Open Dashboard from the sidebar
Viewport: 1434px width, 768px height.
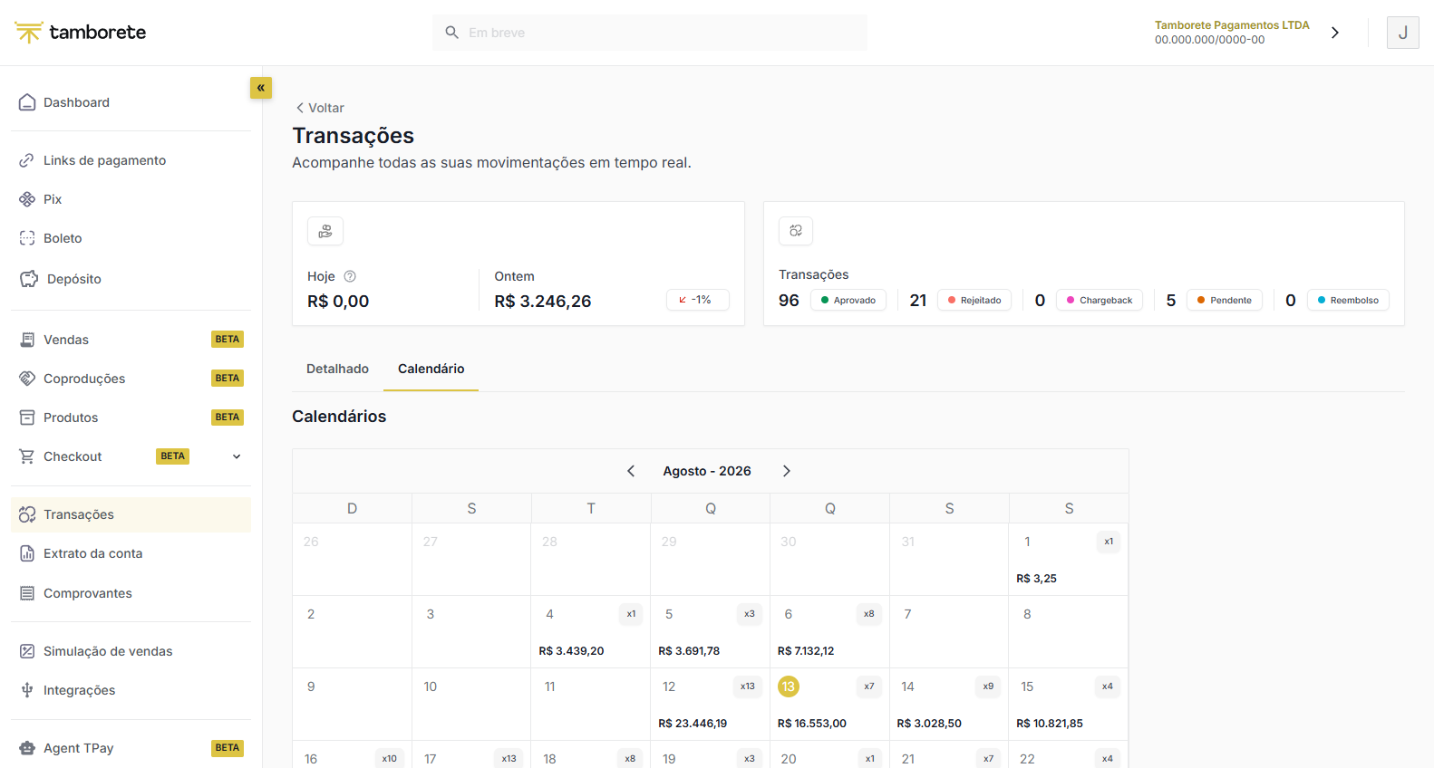(131, 102)
